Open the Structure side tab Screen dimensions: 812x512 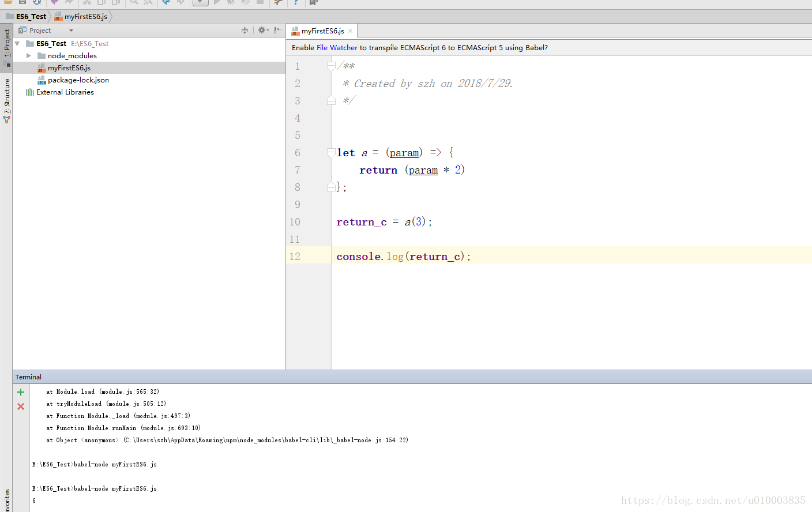pos(6,100)
